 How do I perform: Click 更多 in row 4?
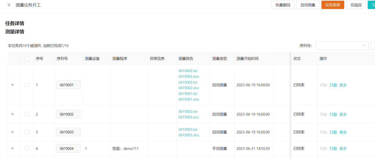(343, 149)
